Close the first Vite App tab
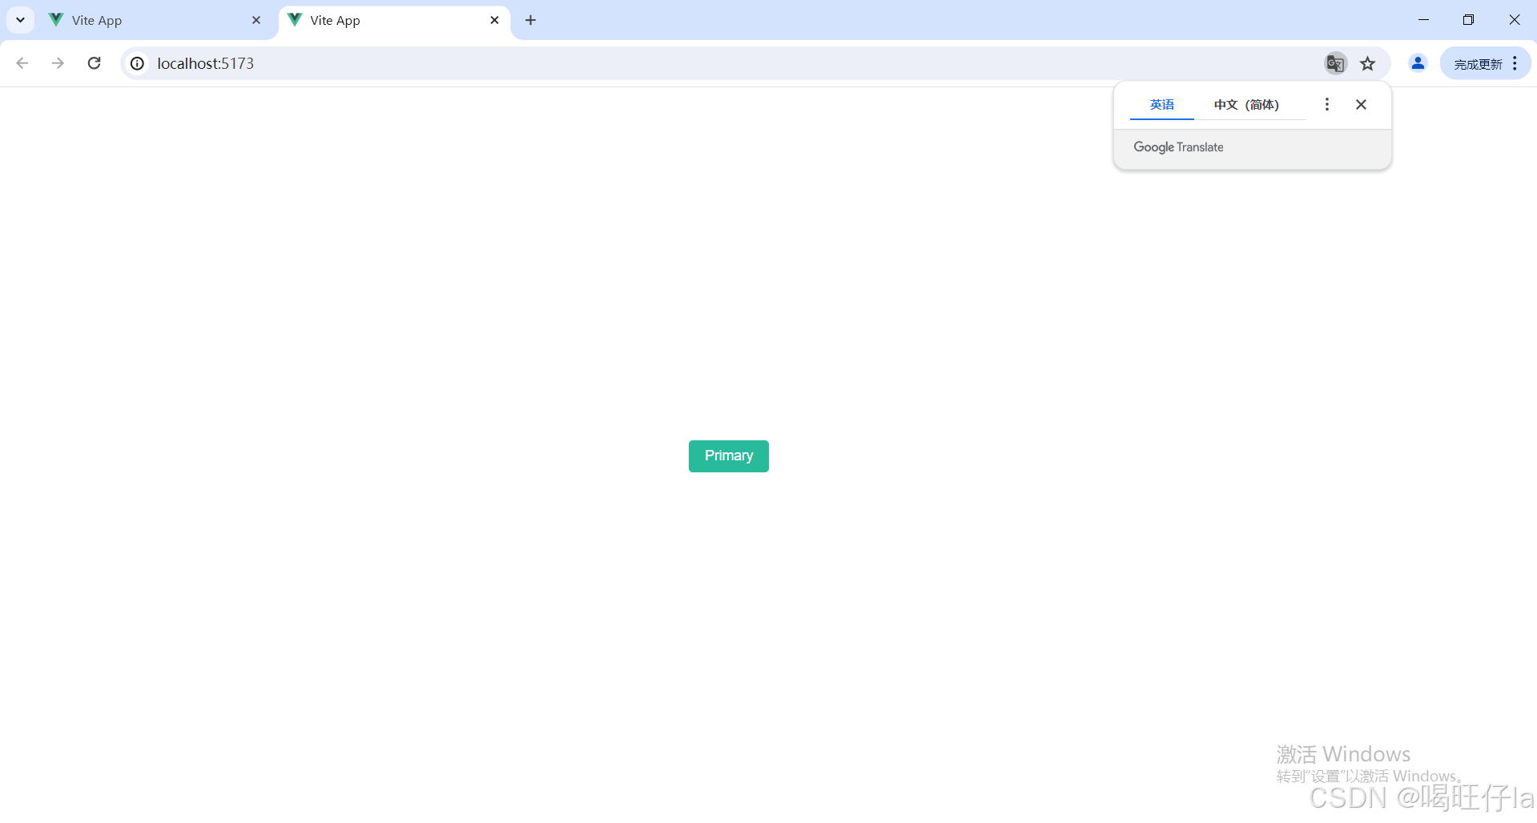Screen dimensions: 1537x823 pos(256,21)
